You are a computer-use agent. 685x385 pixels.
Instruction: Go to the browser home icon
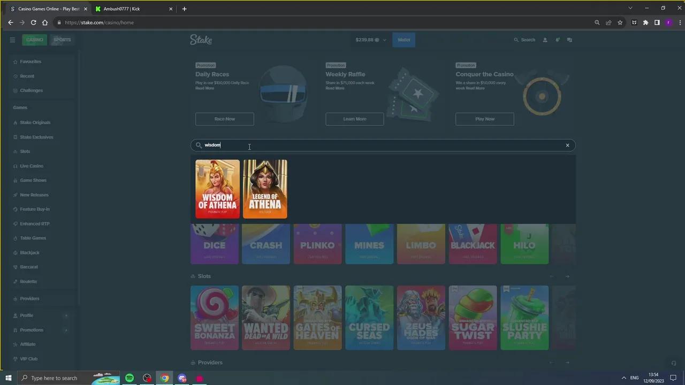[x=45, y=22]
